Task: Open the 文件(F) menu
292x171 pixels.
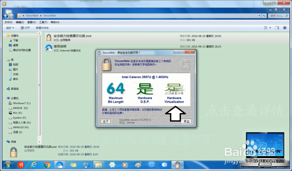Action: [8, 22]
